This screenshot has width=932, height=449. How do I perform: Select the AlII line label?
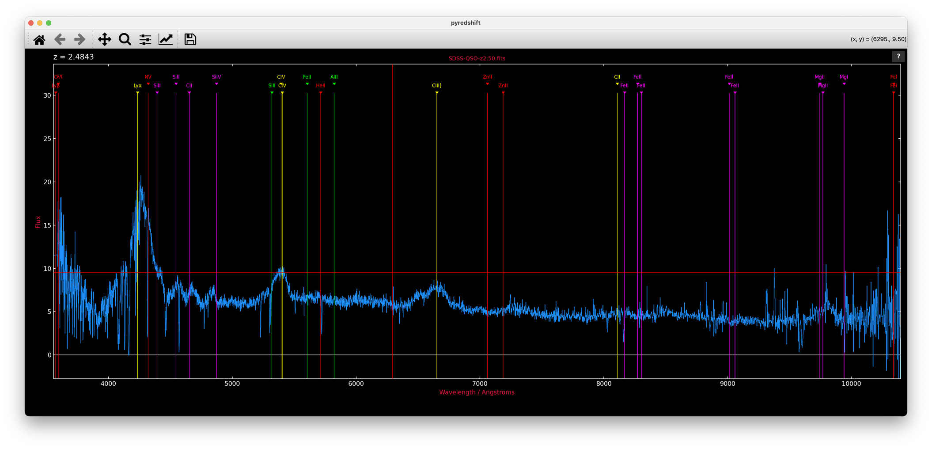click(x=334, y=77)
